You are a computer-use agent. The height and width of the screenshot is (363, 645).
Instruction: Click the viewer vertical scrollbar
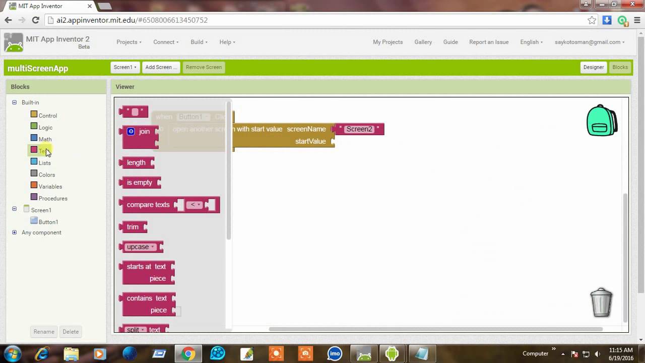click(x=626, y=257)
